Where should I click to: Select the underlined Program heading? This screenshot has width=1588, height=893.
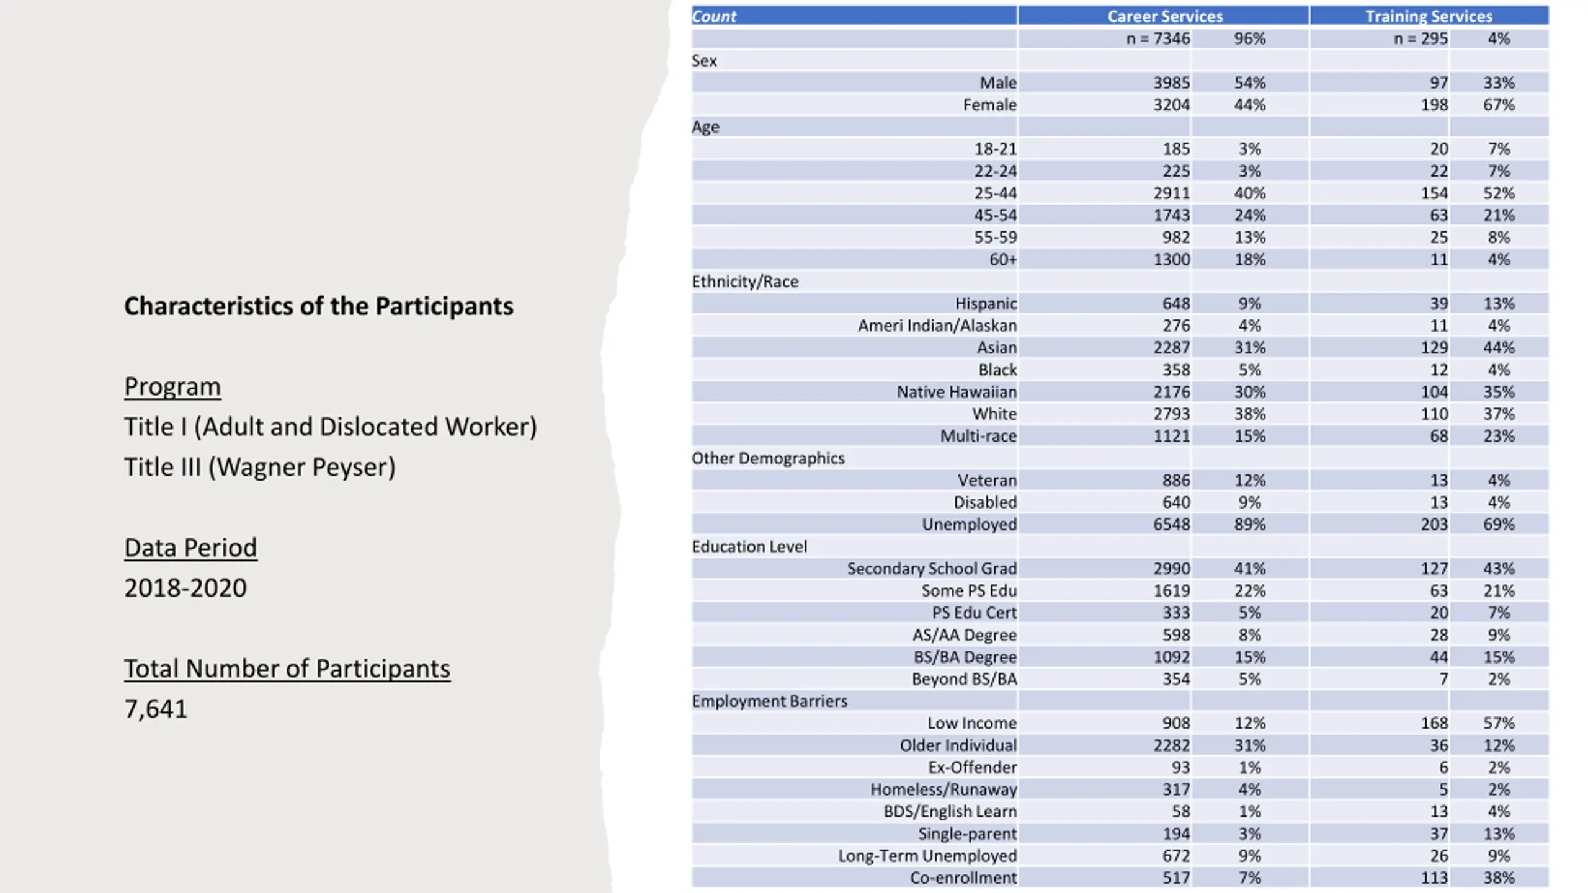(x=172, y=387)
